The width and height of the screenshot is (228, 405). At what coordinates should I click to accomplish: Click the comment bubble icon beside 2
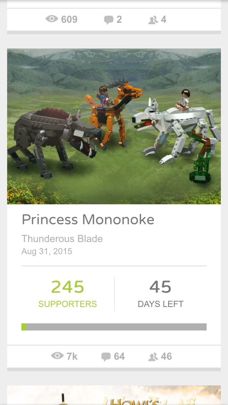point(109,20)
